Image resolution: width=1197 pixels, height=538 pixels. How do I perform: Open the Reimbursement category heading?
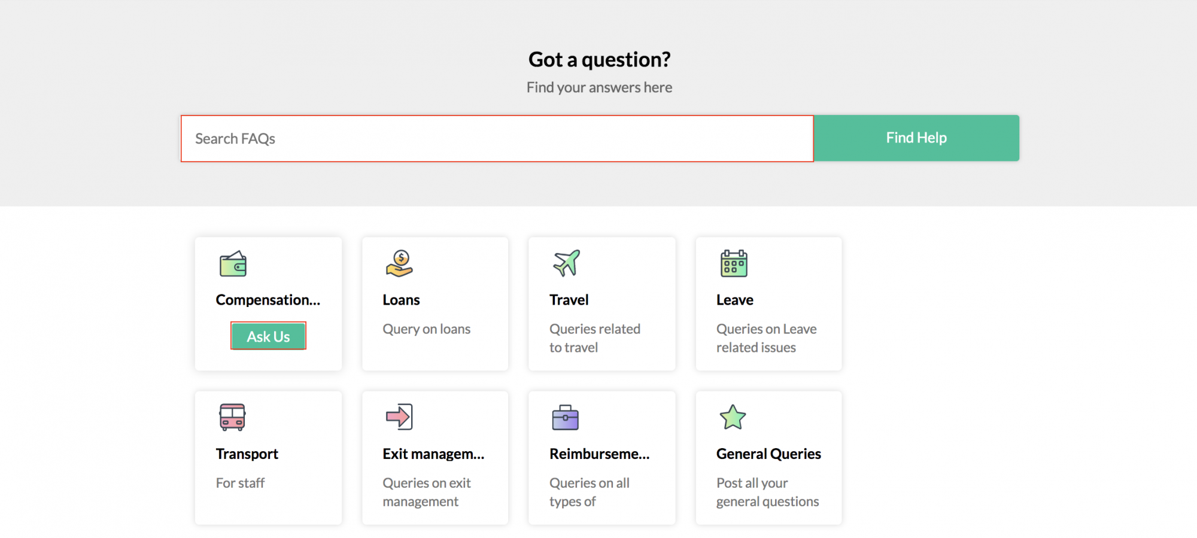pos(599,454)
